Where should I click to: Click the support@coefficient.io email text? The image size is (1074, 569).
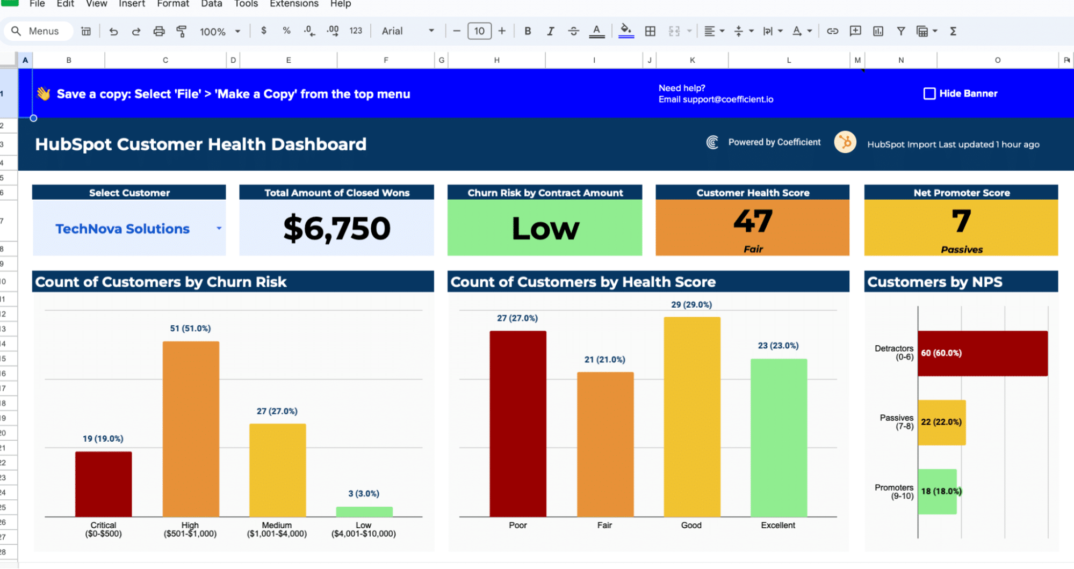728,99
